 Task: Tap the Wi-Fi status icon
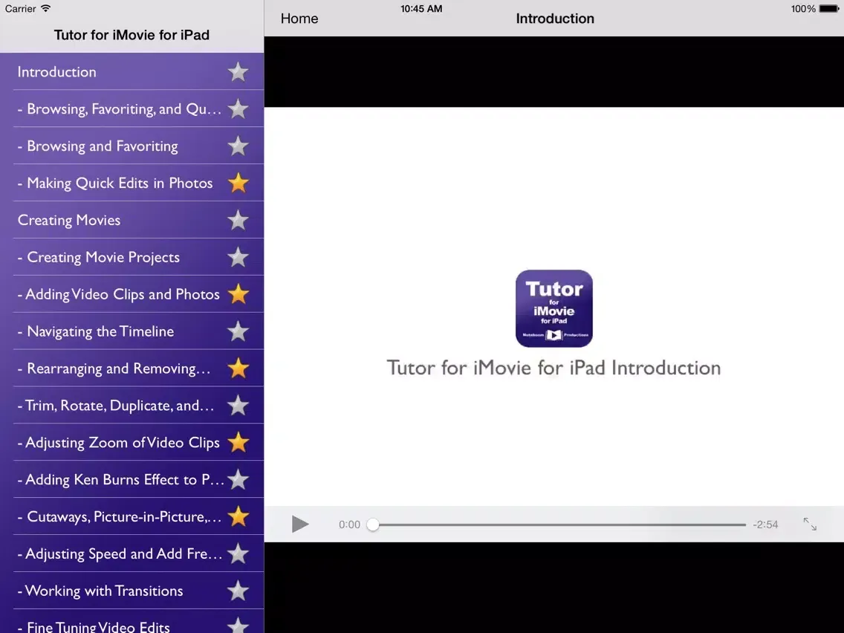point(46,9)
